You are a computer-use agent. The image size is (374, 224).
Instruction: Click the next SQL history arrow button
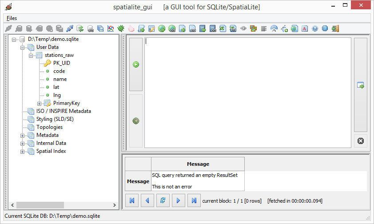[x=136, y=121]
